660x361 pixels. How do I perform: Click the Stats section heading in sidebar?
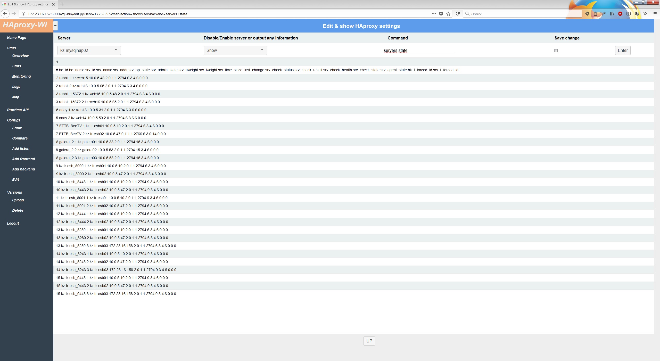(x=11, y=48)
